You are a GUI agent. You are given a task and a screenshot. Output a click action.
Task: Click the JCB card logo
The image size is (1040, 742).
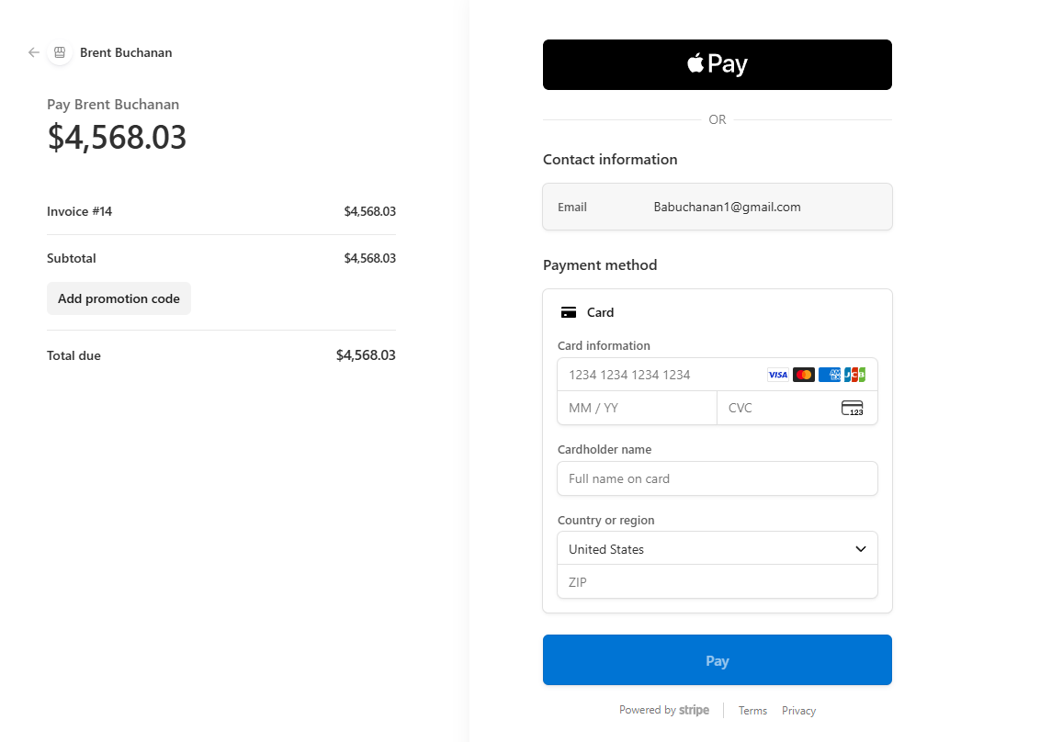(855, 375)
